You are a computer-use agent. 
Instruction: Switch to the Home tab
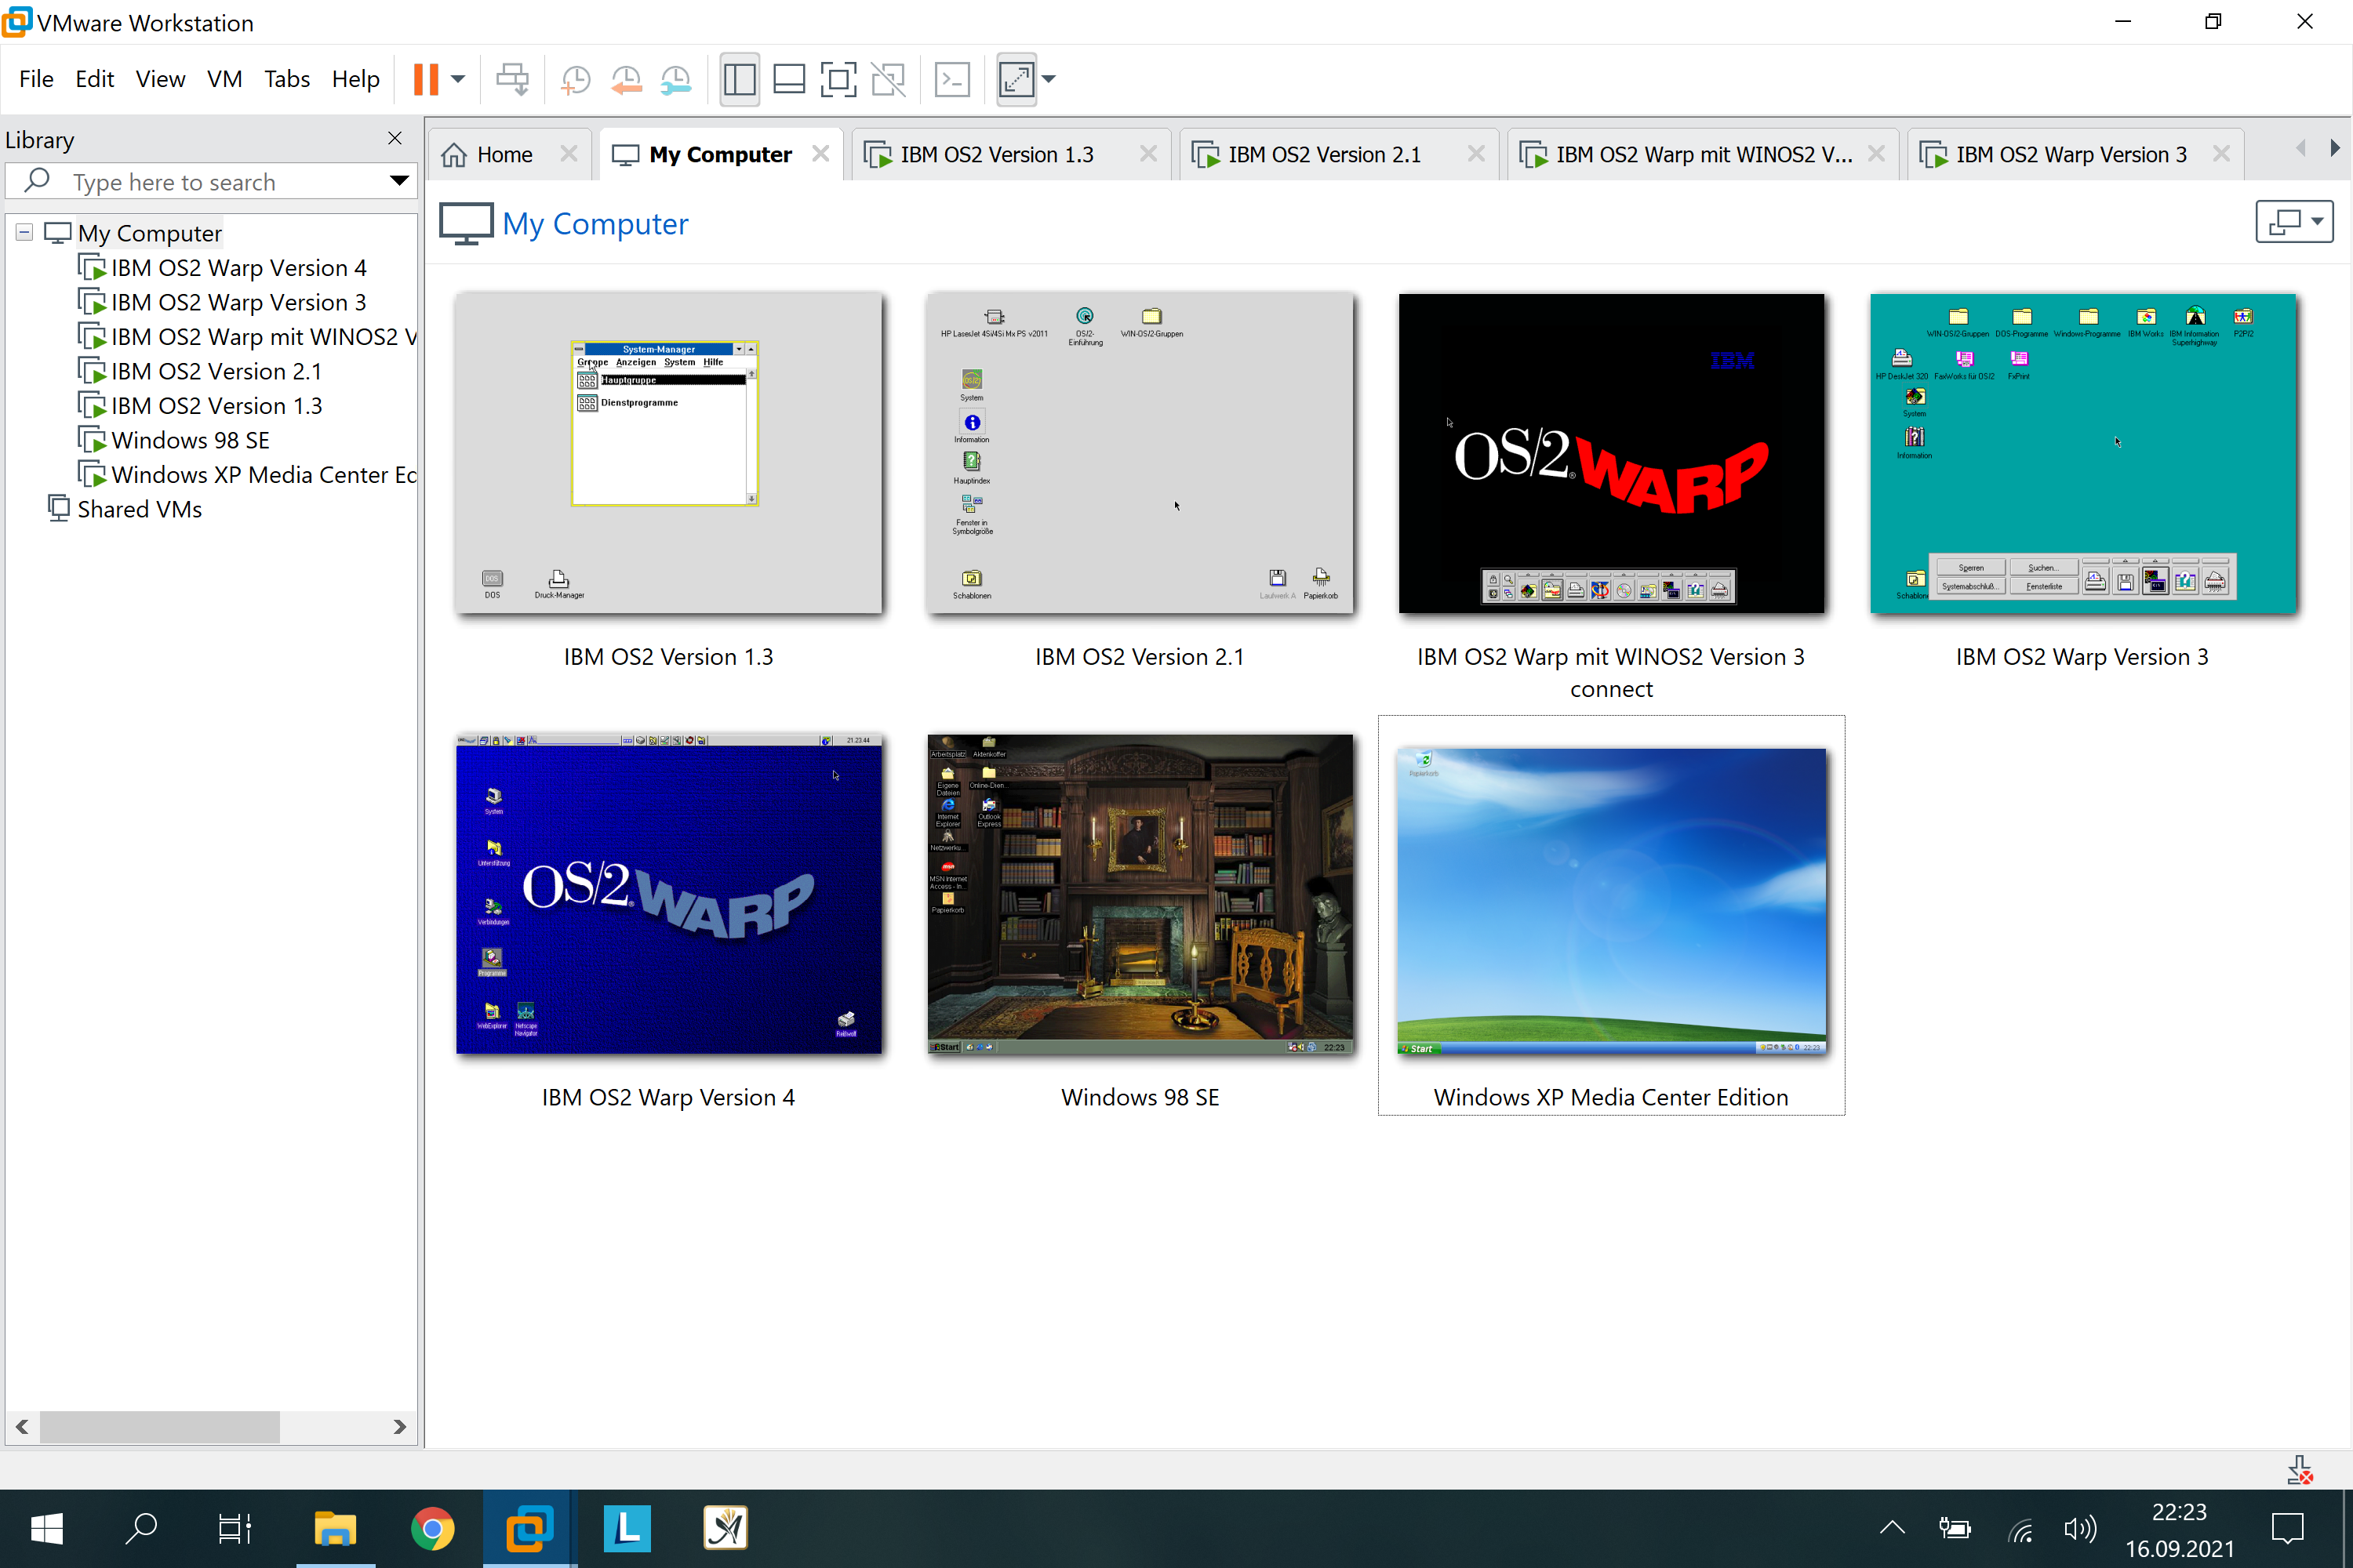(x=504, y=154)
